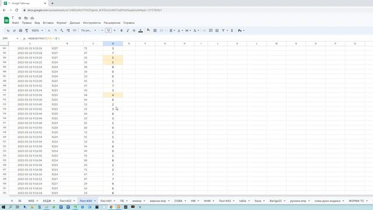Open the vertical align dropdown
Viewport: 373px width, 210px height.
click(x=180, y=31)
